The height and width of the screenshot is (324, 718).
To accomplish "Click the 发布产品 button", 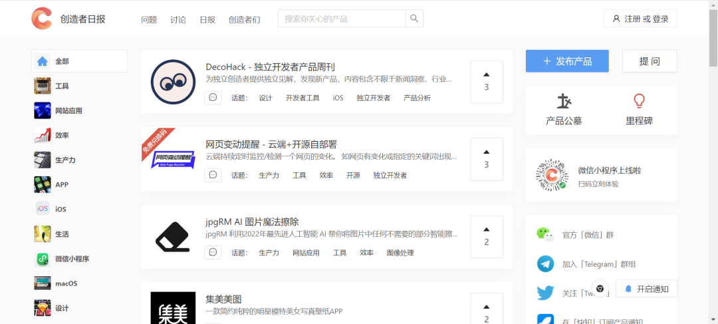I will click(x=567, y=61).
